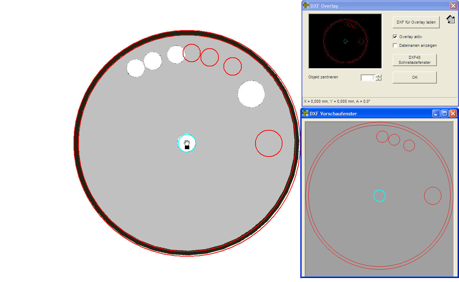The height and width of the screenshot is (282, 459).
Task: Increase the 'Objekt zentrieren' value with up arrow
Action: [379, 76]
